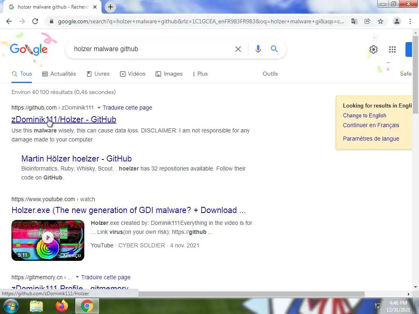Reload the current page
419x314 pixels.
[35, 21]
